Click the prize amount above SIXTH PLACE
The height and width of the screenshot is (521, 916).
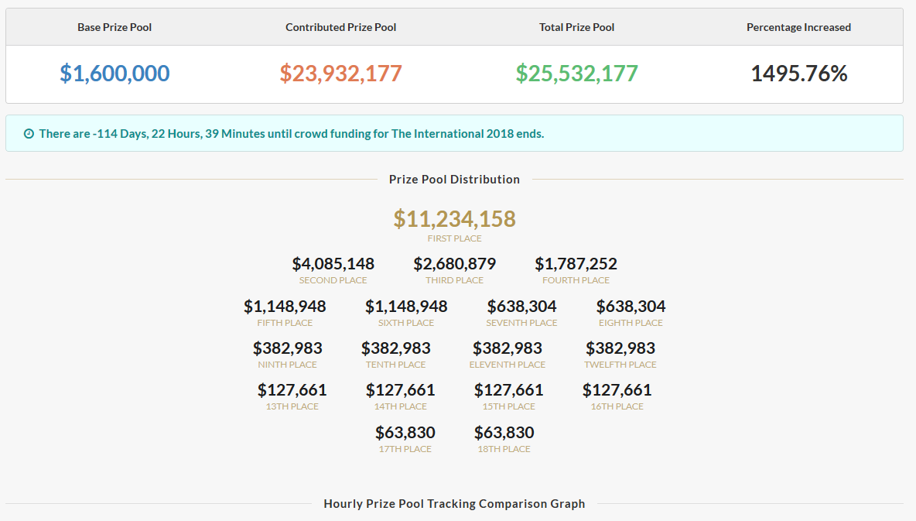406,307
